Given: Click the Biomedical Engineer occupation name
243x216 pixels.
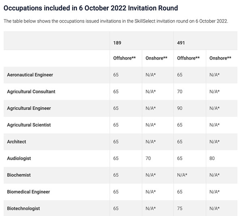Looking at the screenshot, I should pos(29,192).
